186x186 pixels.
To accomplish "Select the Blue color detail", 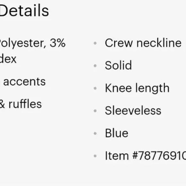I will 117,133.
